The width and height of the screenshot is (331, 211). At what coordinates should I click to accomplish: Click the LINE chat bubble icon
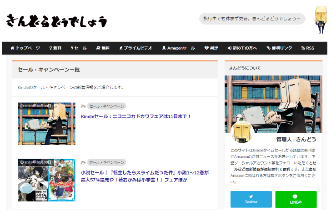pos(296,196)
